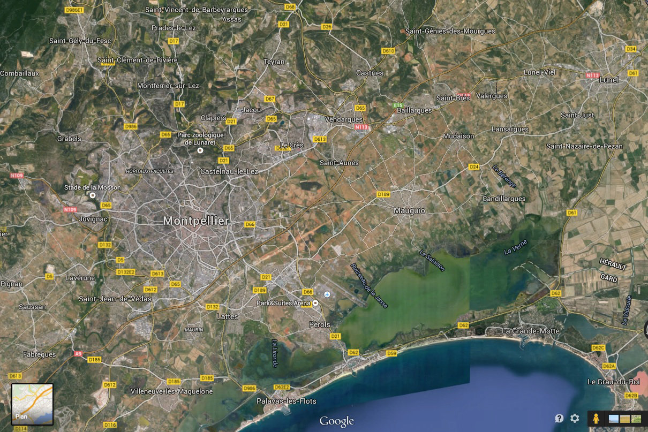This screenshot has width=648, height=432.
Task: Click the airport plane marker icon
Action: (x=327, y=294)
